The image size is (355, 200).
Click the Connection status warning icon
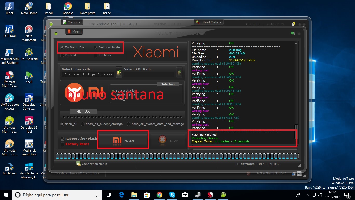(x=78, y=164)
